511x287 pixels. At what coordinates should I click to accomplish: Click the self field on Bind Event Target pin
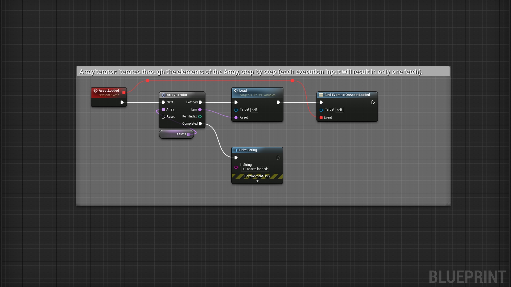coord(340,110)
